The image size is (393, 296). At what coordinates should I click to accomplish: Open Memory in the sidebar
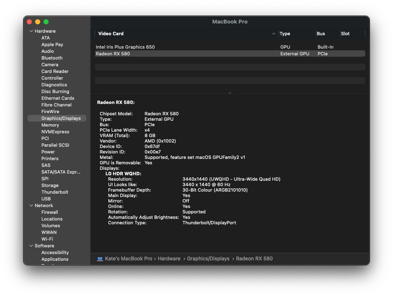pos(50,125)
